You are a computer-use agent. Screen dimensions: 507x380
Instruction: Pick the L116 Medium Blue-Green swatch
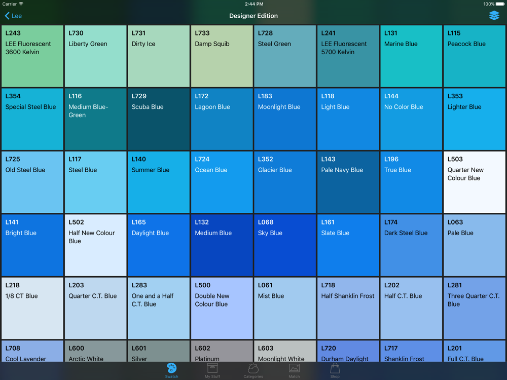95,119
